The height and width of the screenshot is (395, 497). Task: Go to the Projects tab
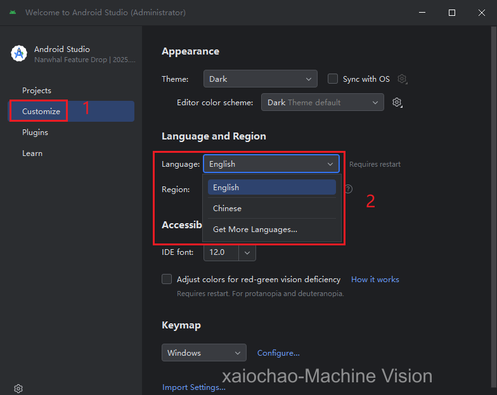(x=71, y=90)
